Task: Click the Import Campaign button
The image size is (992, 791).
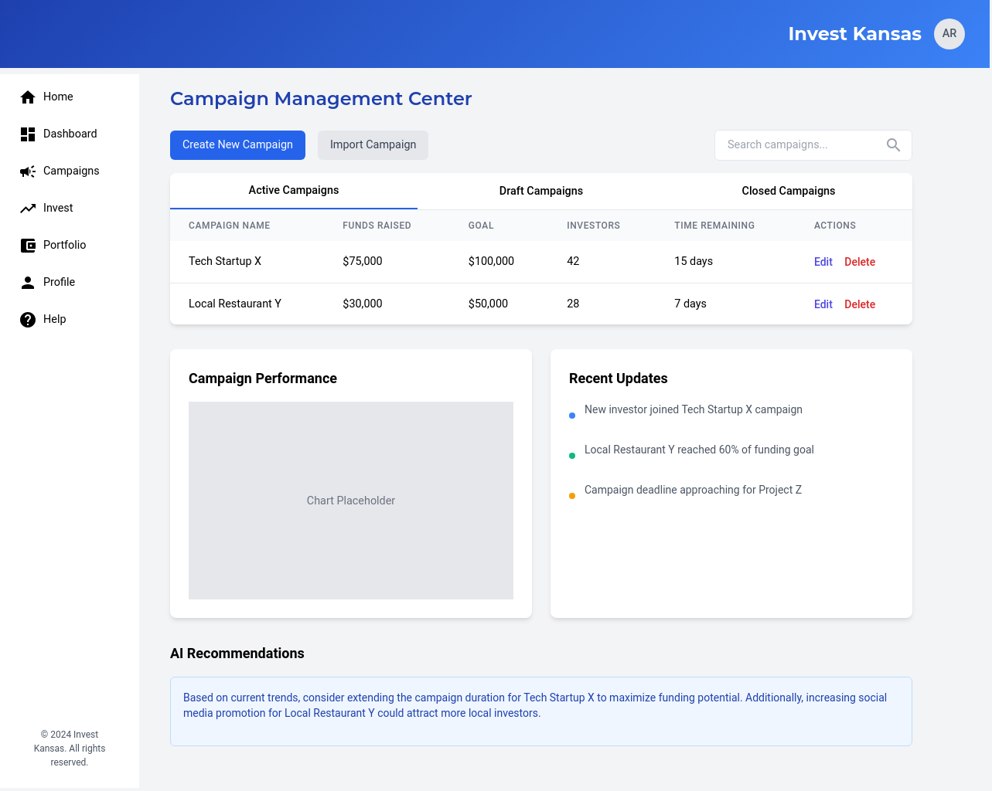Action: (373, 145)
